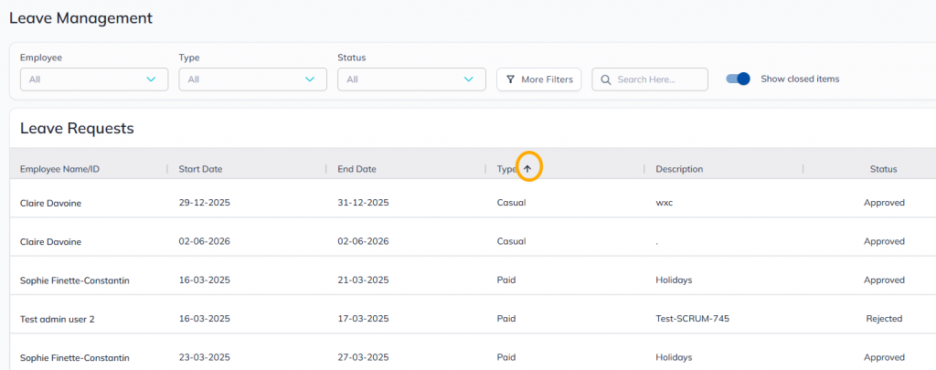Click the Leave Requests heading

[77, 128]
